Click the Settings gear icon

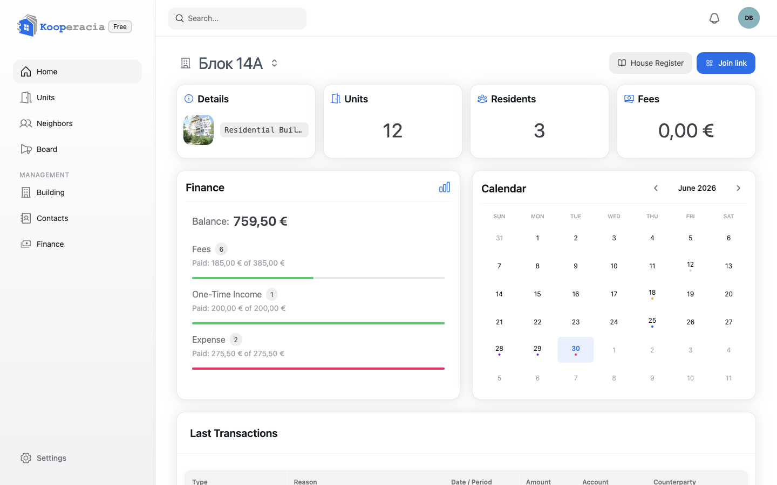click(x=26, y=458)
